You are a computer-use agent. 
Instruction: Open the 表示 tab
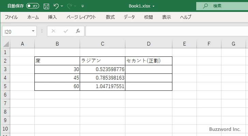(166, 17)
